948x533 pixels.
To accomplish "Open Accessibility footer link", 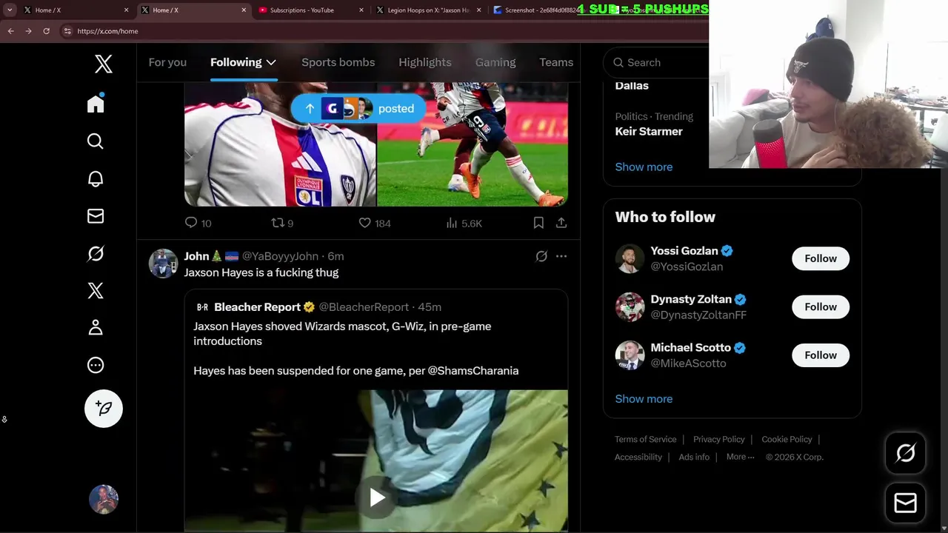I will coord(638,457).
